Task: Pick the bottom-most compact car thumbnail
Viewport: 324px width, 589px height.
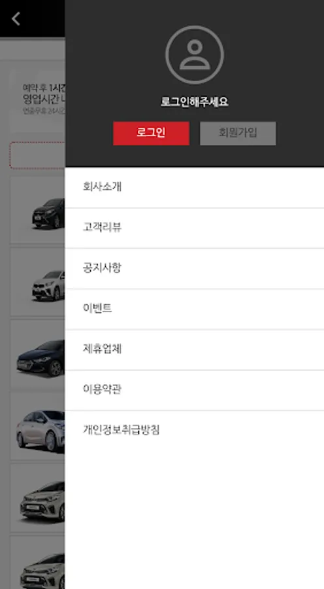Action: 42,571
